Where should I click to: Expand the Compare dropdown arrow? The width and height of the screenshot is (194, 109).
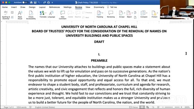click(x=147, y=13)
